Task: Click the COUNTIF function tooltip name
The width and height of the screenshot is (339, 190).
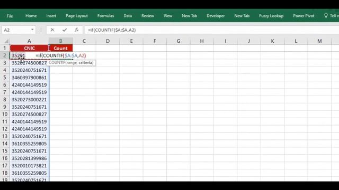Action: click(x=57, y=63)
